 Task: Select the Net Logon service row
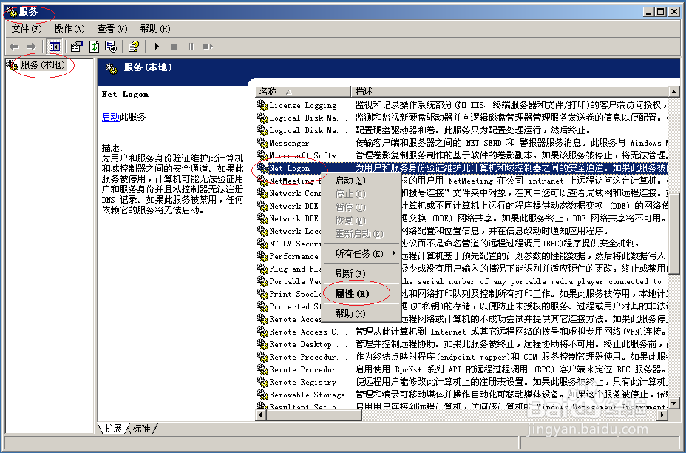tap(462, 168)
